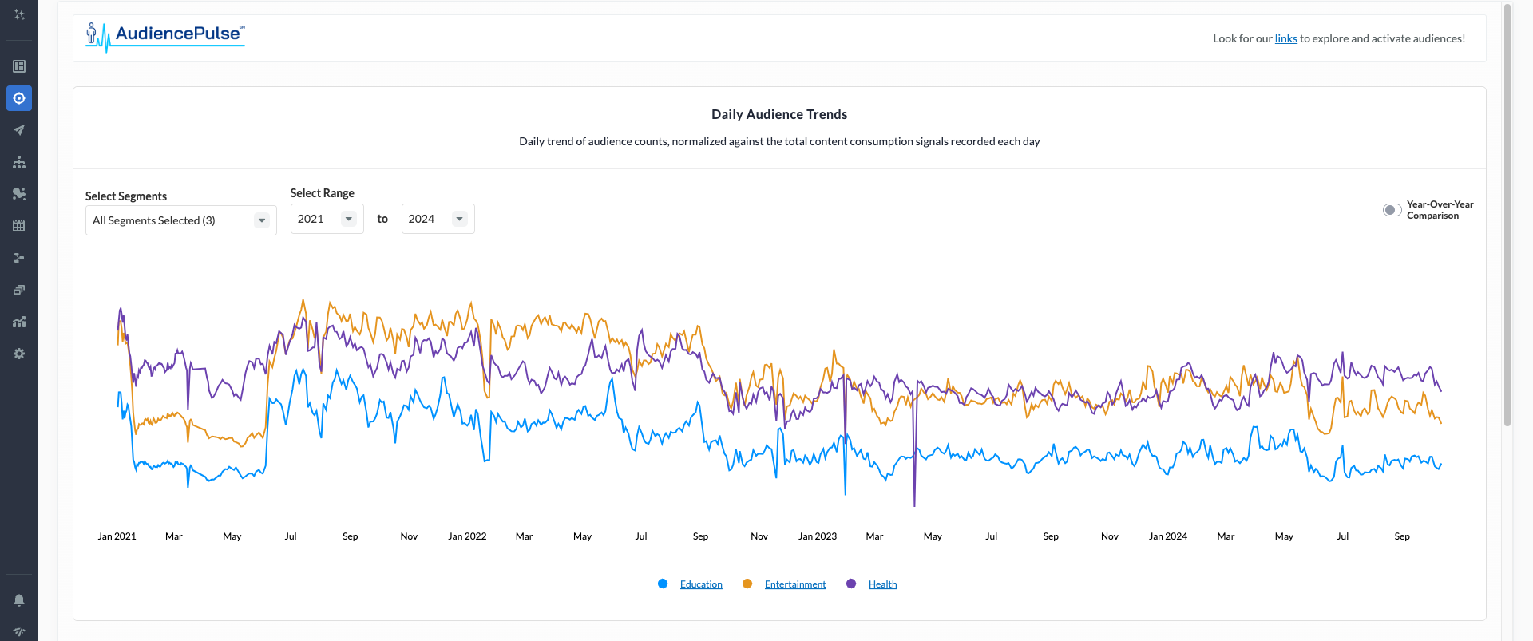The height and width of the screenshot is (641, 1533).
Task: Open the dashboard layout icon in sidebar
Action: (19, 66)
